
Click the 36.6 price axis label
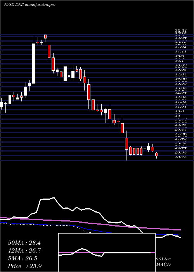pyautogui.click(x=179, y=56)
